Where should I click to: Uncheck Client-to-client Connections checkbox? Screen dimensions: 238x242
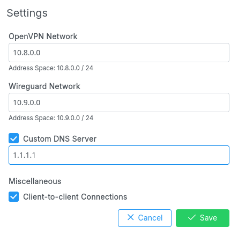pyautogui.click(x=13, y=196)
